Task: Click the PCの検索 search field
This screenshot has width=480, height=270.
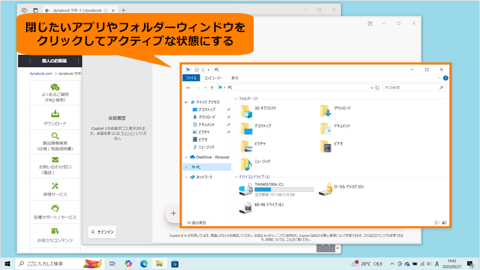Action: (414, 88)
